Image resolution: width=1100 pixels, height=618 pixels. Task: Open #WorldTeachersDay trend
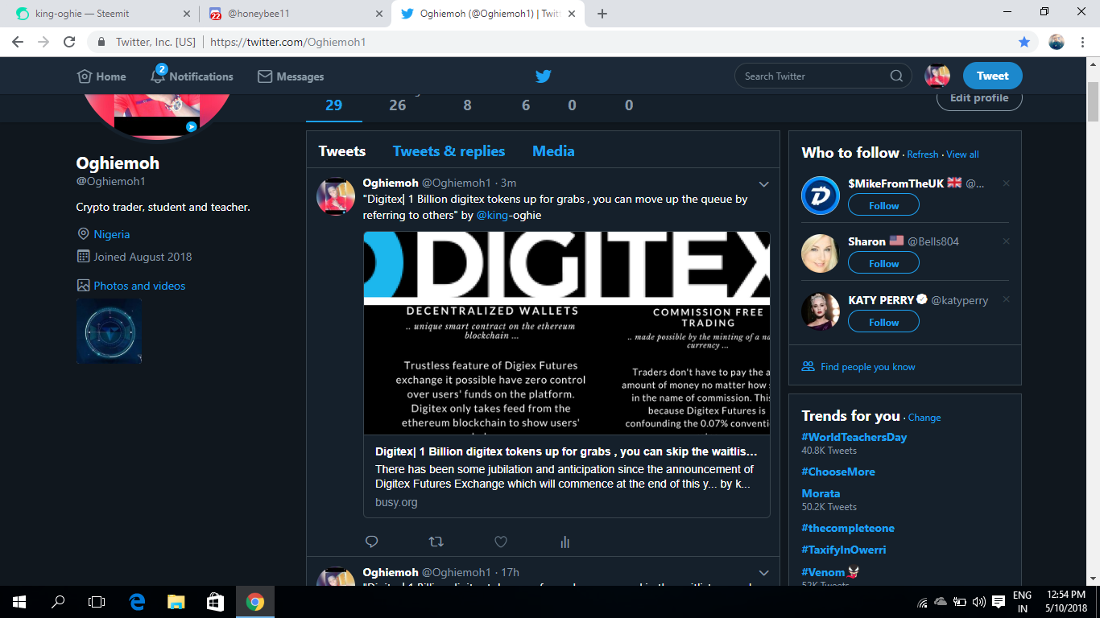tap(854, 437)
